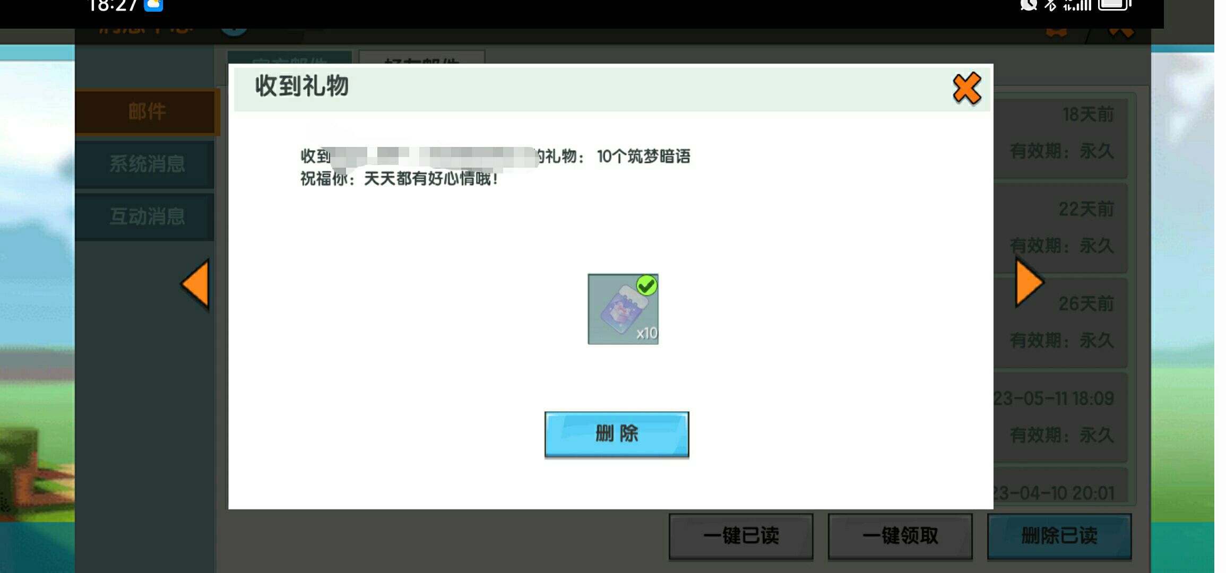Switch to the 系统消息 sidebar tab
The image size is (1226, 573).
146,164
